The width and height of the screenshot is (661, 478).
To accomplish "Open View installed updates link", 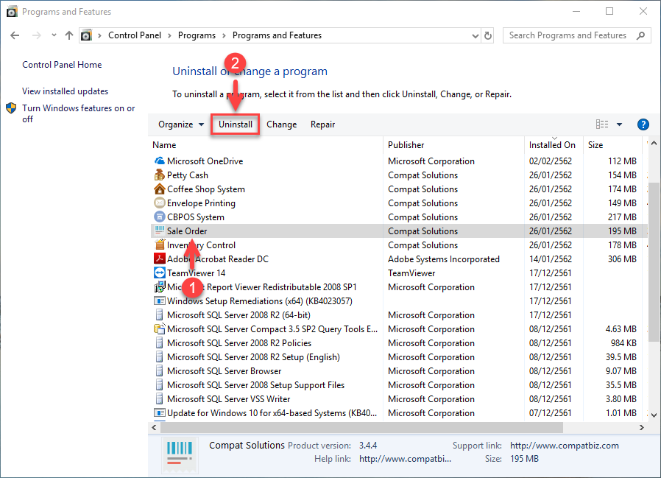I will [66, 91].
